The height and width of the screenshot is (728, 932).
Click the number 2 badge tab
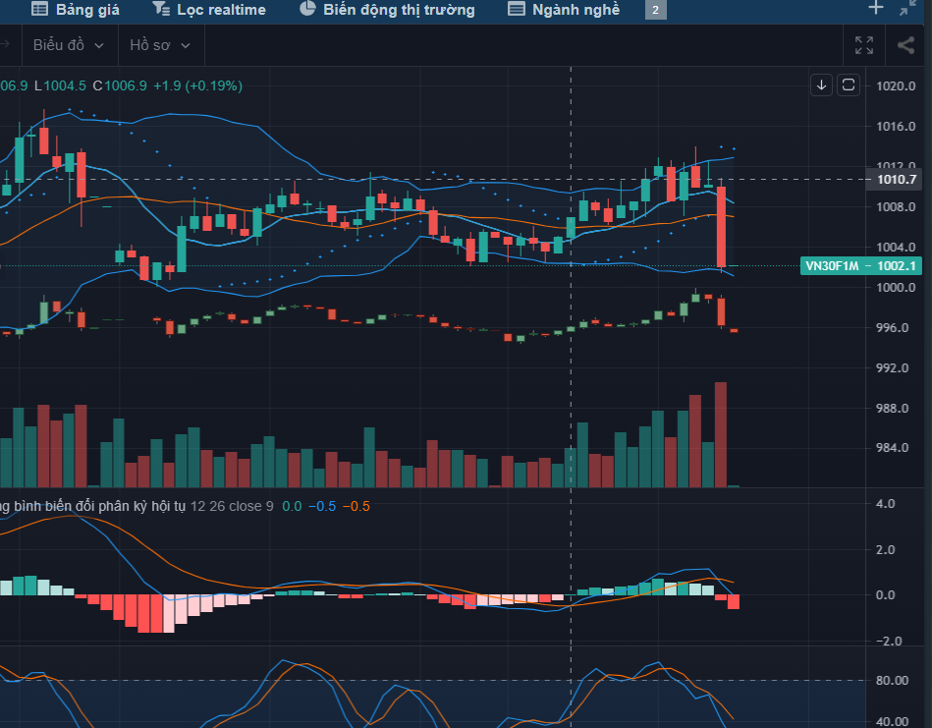[656, 10]
